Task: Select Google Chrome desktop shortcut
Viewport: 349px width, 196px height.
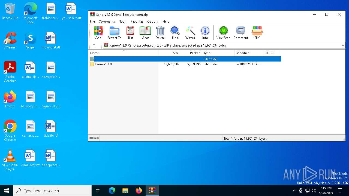Action: [10, 130]
